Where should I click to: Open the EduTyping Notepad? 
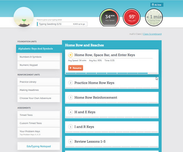39,146
